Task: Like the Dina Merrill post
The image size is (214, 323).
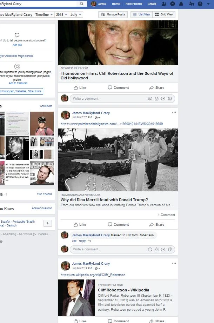Action: [x=80, y=225]
